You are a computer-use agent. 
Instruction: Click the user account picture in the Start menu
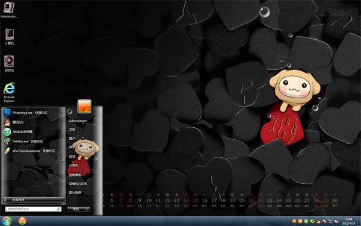coord(84,106)
